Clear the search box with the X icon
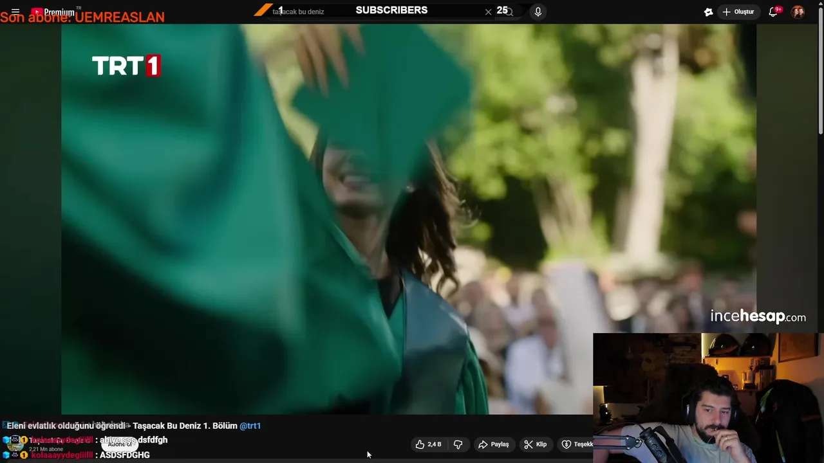The height and width of the screenshot is (463, 824). coord(488,12)
